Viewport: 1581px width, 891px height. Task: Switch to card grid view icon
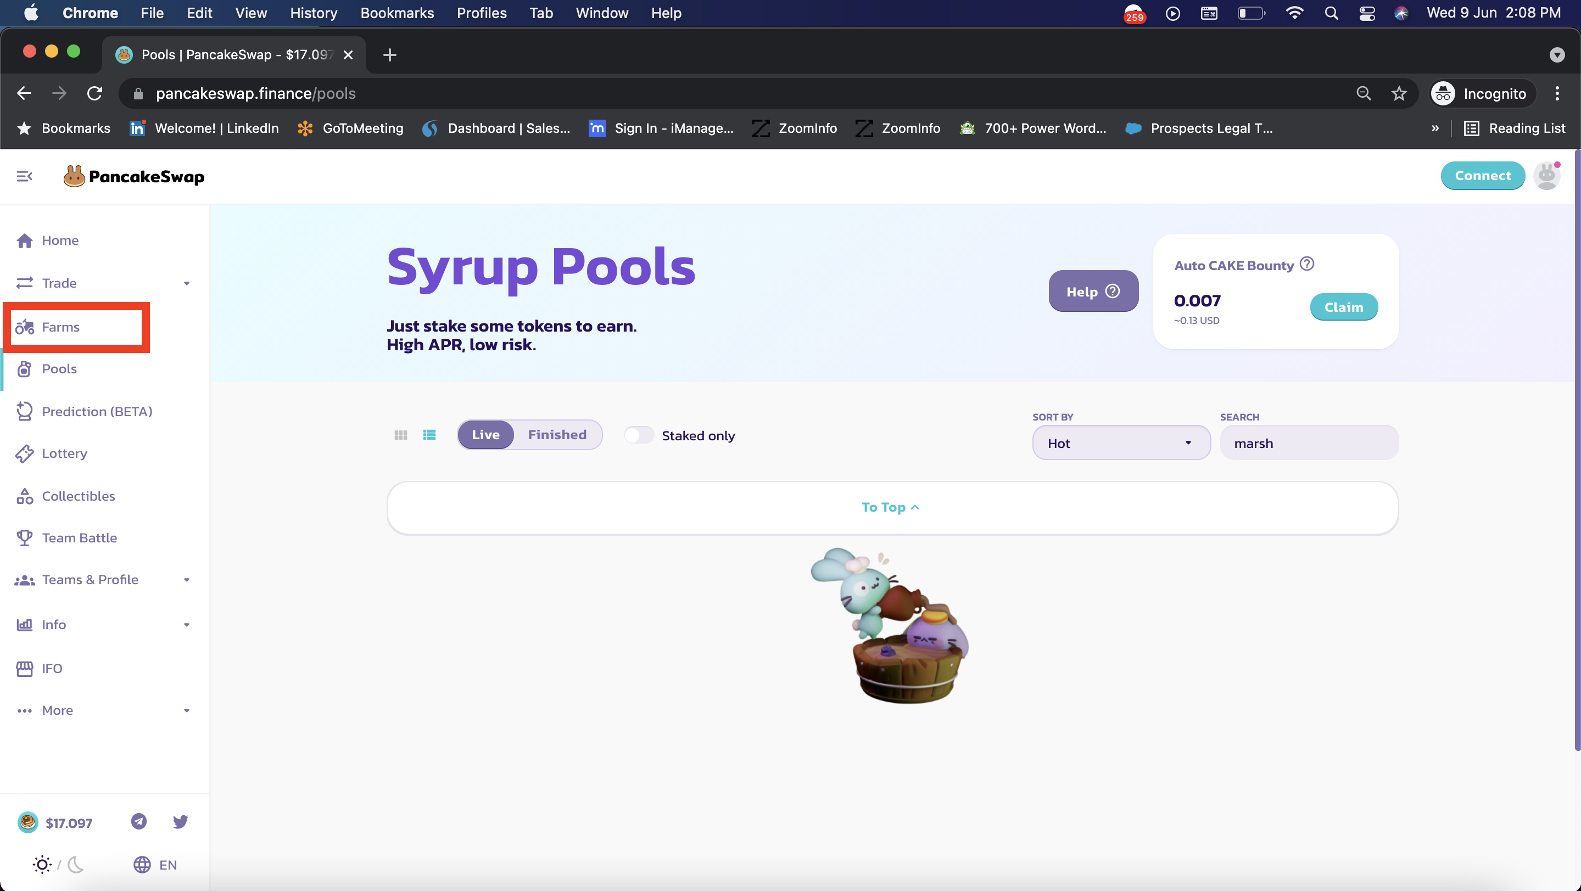tap(401, 435)
